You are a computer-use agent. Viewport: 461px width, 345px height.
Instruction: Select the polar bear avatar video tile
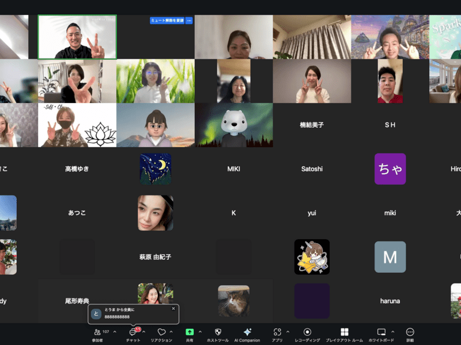pos(233,125)
